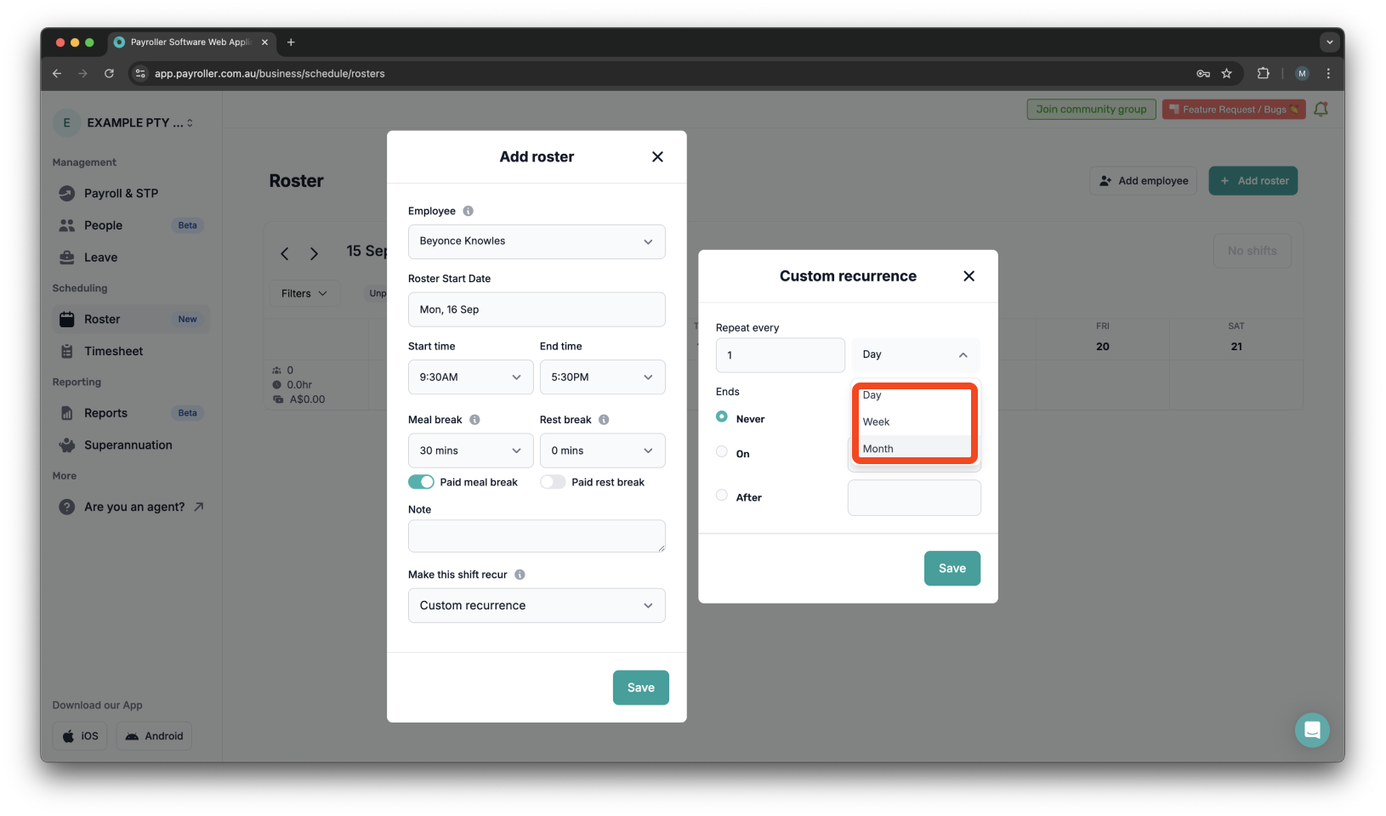
Task: Click the Roster Start Date field
Action: (537, 309)
